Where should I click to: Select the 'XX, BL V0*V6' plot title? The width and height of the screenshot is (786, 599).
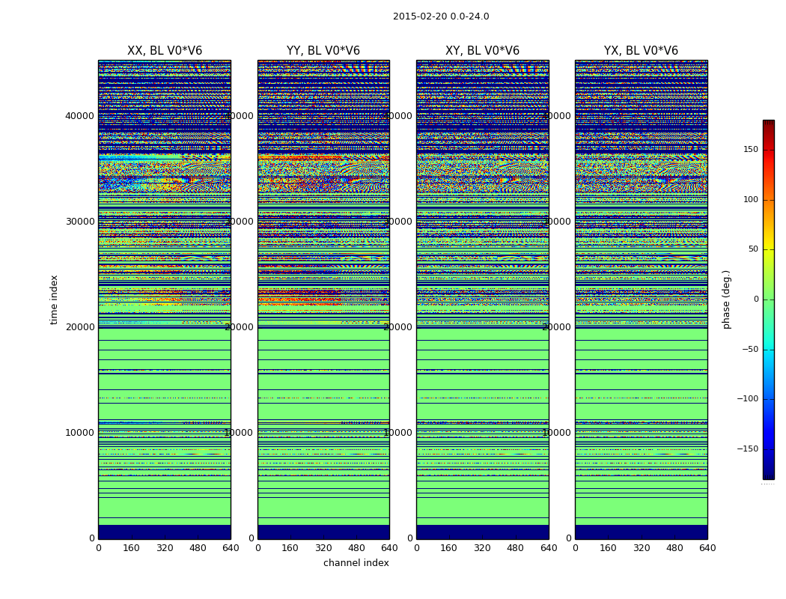point(165,51)
